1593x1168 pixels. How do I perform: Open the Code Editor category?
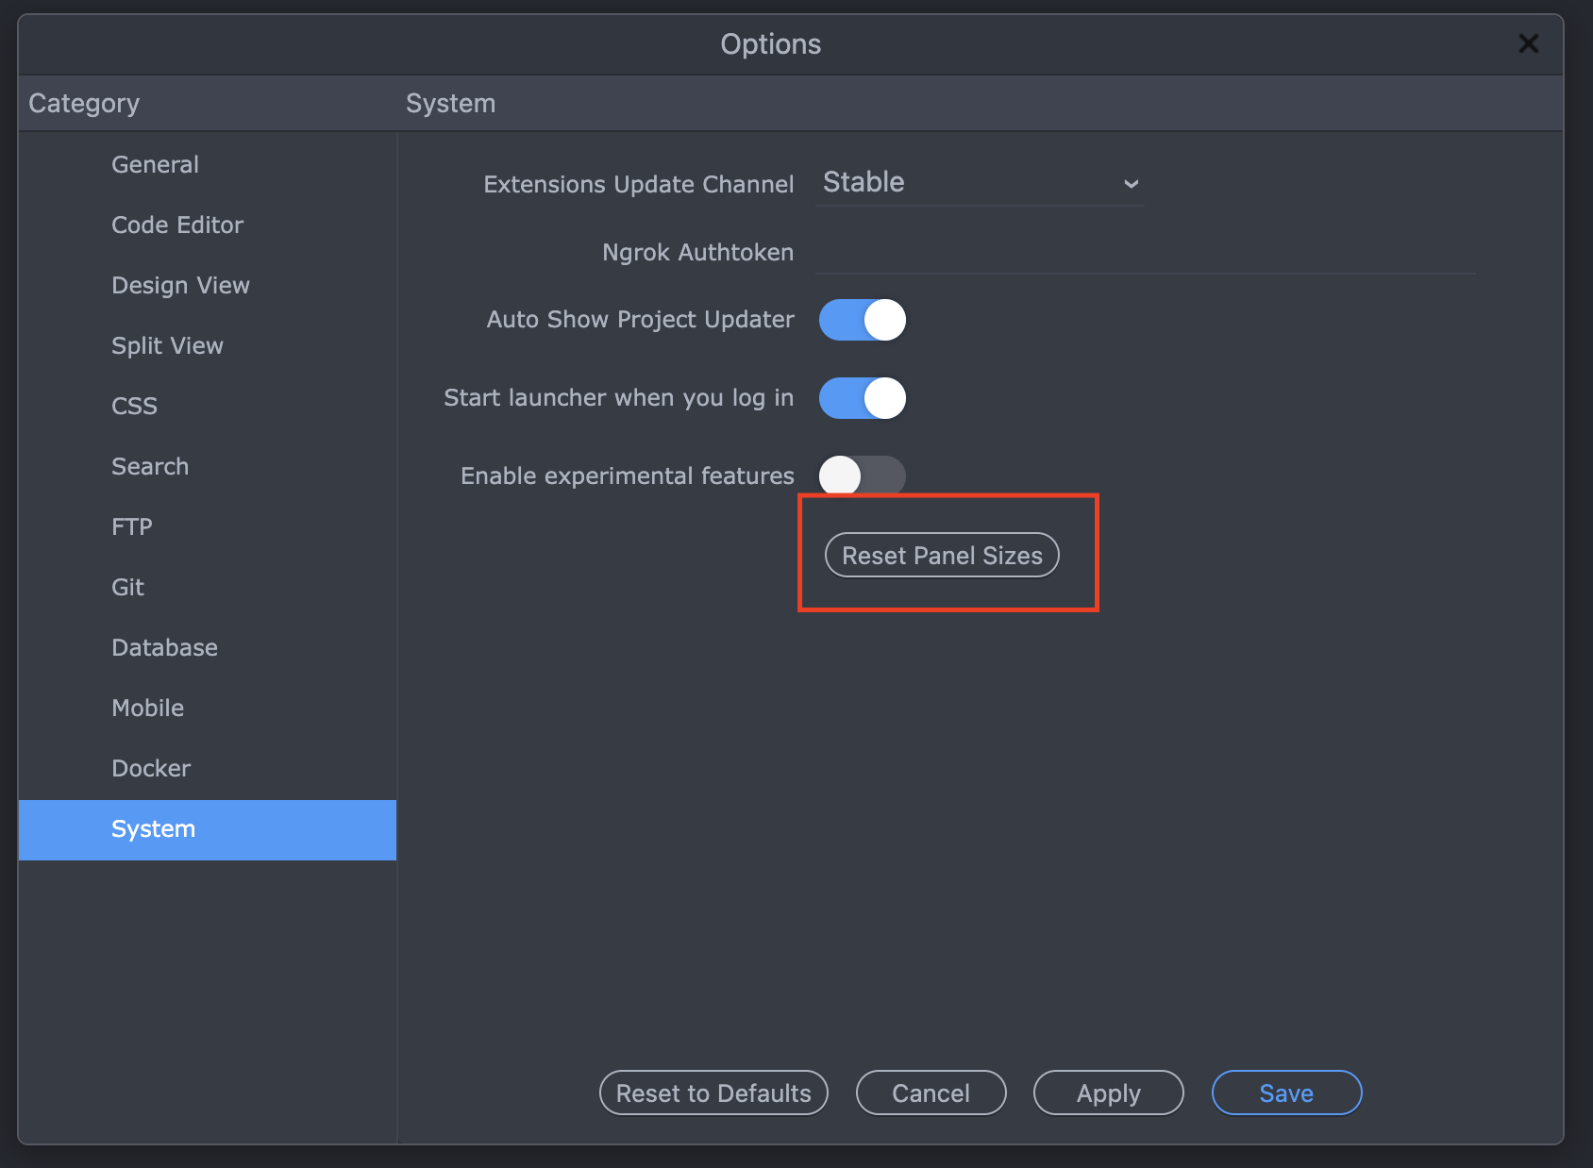[177, 225]
